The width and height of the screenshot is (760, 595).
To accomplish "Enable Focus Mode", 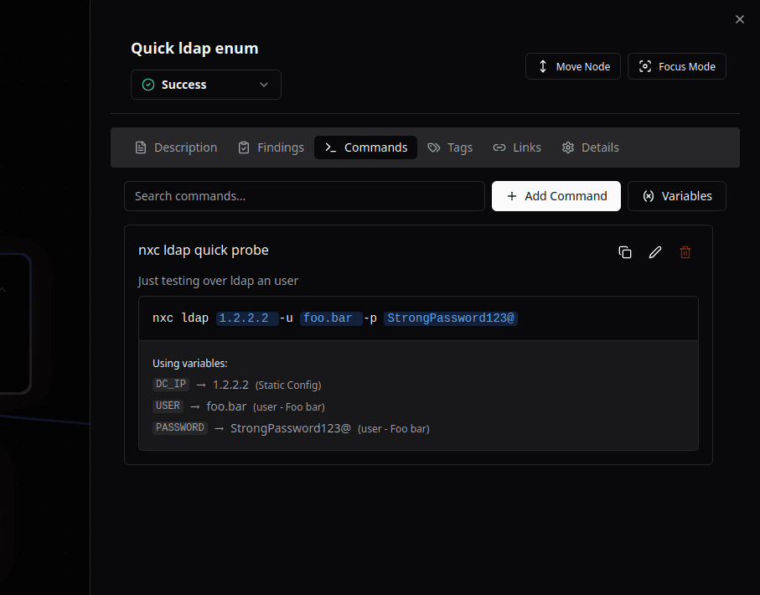I will 676,66.
